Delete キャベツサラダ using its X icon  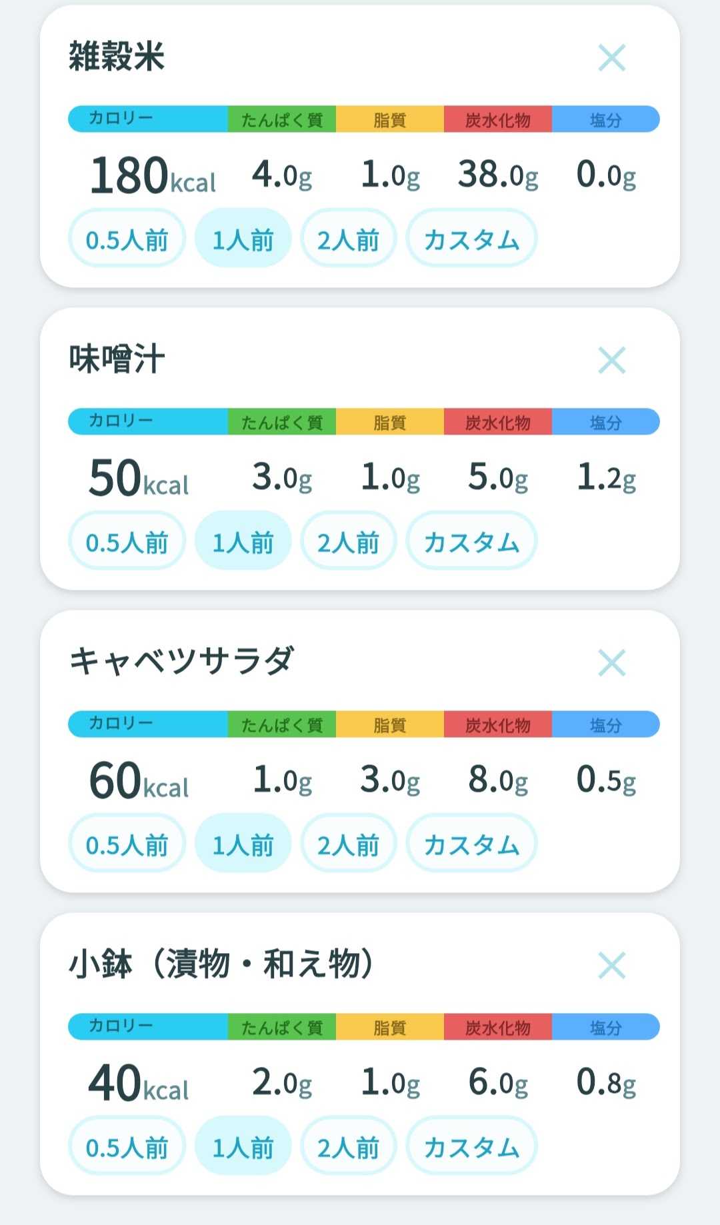point(611,662)
